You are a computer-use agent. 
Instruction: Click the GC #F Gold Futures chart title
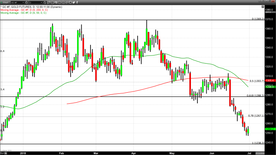[x=31, y=7]
